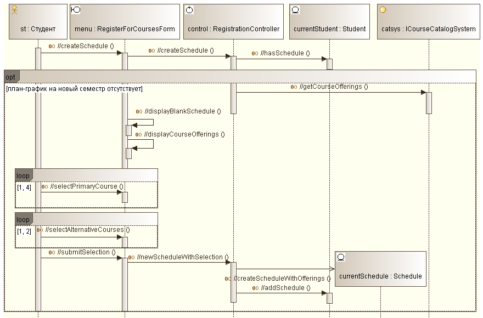The image size is (483, 318).
Task: Click the message icon beside //addSchedule ()
Action: [x=255, y=288]
